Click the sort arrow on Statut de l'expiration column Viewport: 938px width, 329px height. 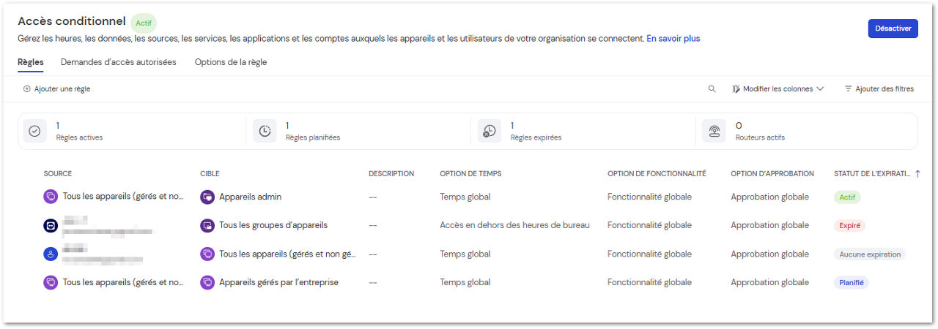[918, 174]
